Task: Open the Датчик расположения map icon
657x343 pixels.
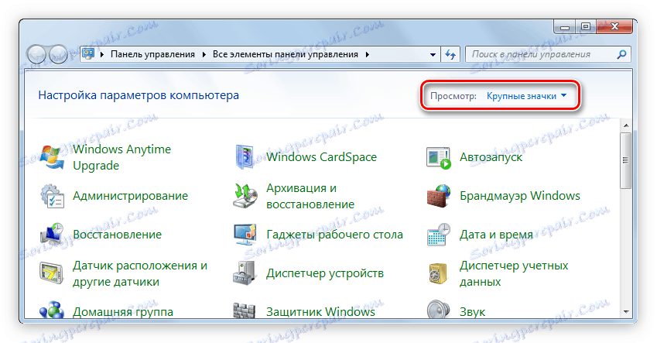Action: point(52,273)
